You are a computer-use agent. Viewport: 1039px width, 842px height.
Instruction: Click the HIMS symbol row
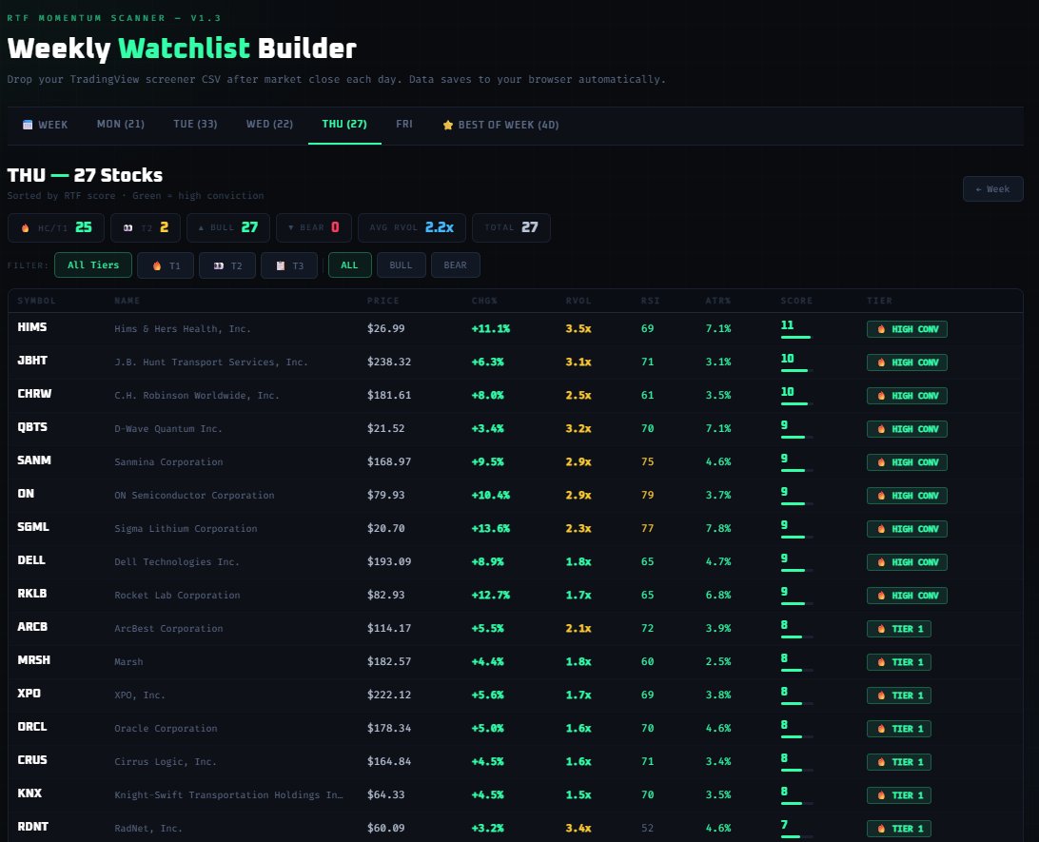coord(516,328)
